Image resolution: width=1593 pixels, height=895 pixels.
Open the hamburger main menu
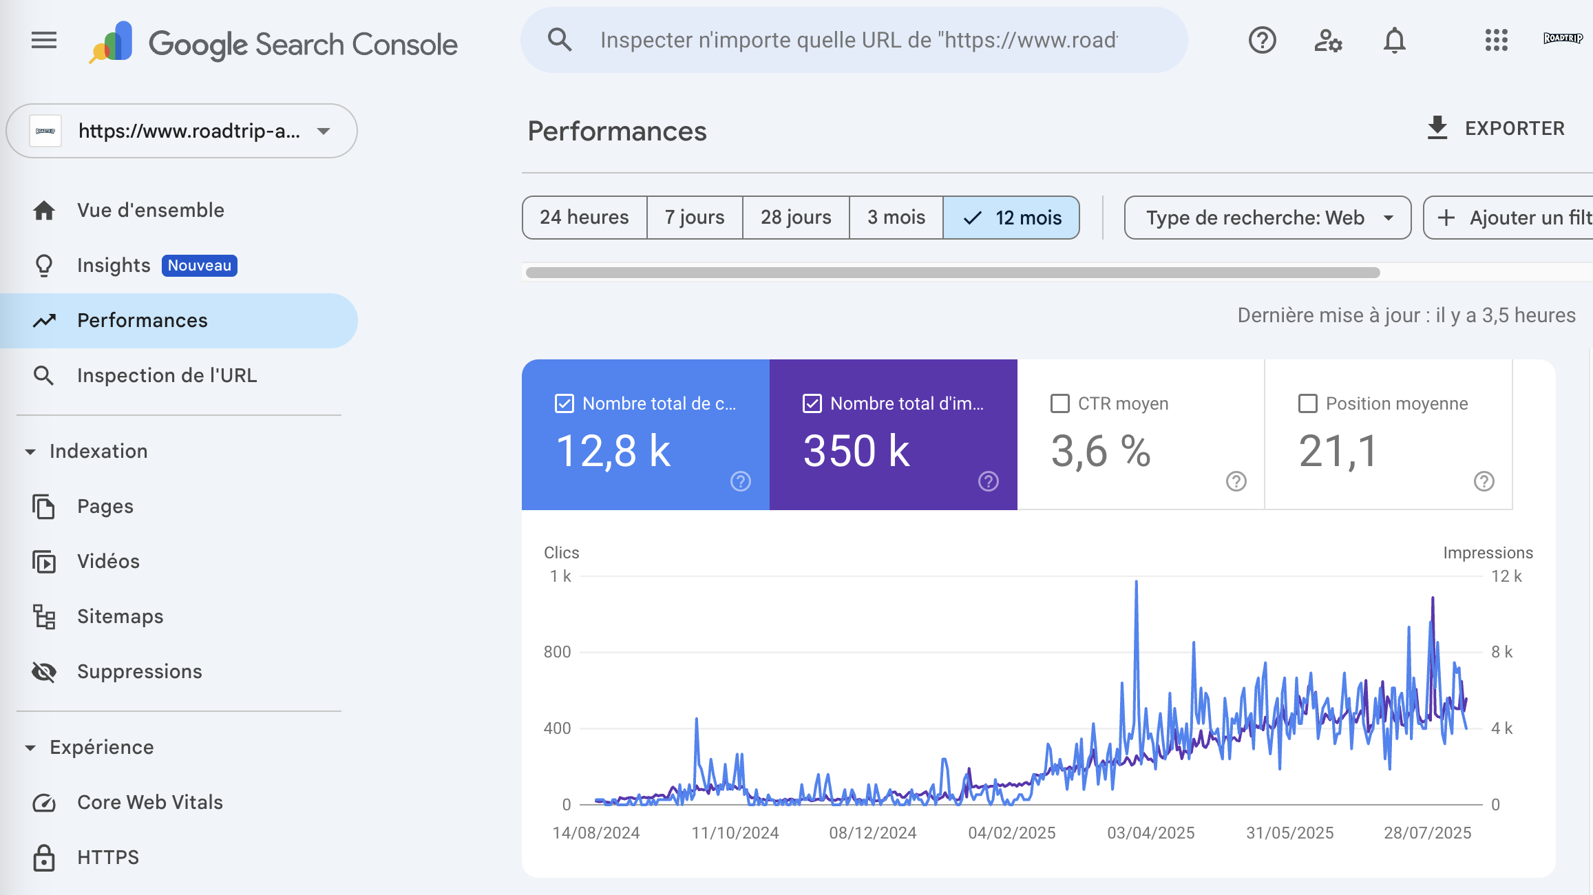pos(44,41)
